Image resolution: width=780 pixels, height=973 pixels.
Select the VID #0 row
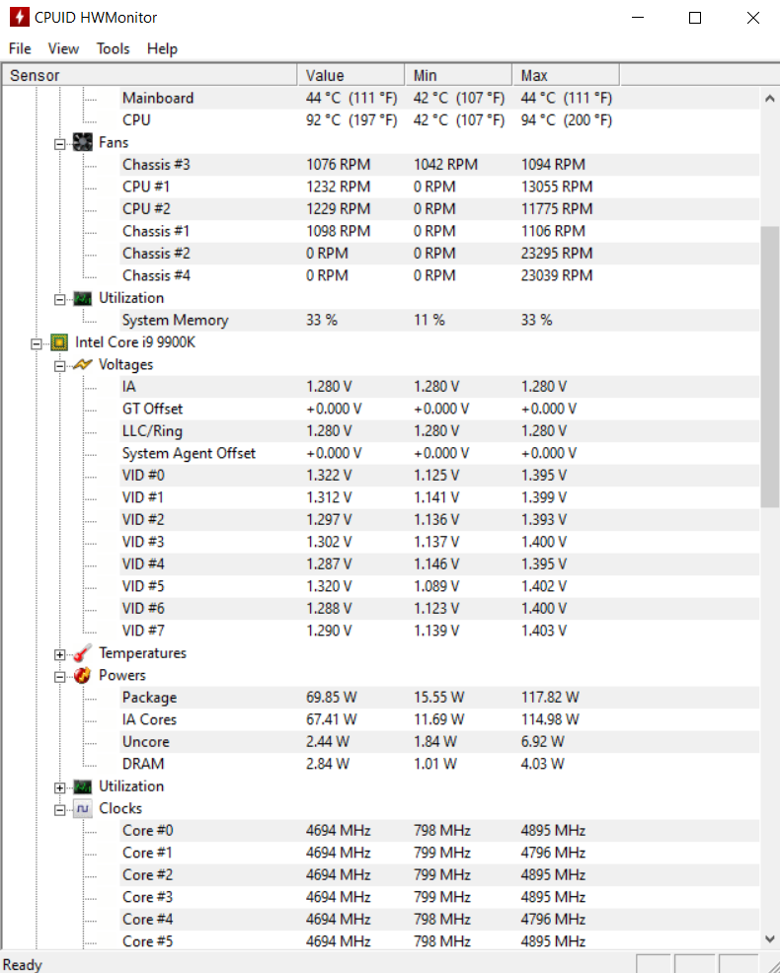[x=439, y=476]
